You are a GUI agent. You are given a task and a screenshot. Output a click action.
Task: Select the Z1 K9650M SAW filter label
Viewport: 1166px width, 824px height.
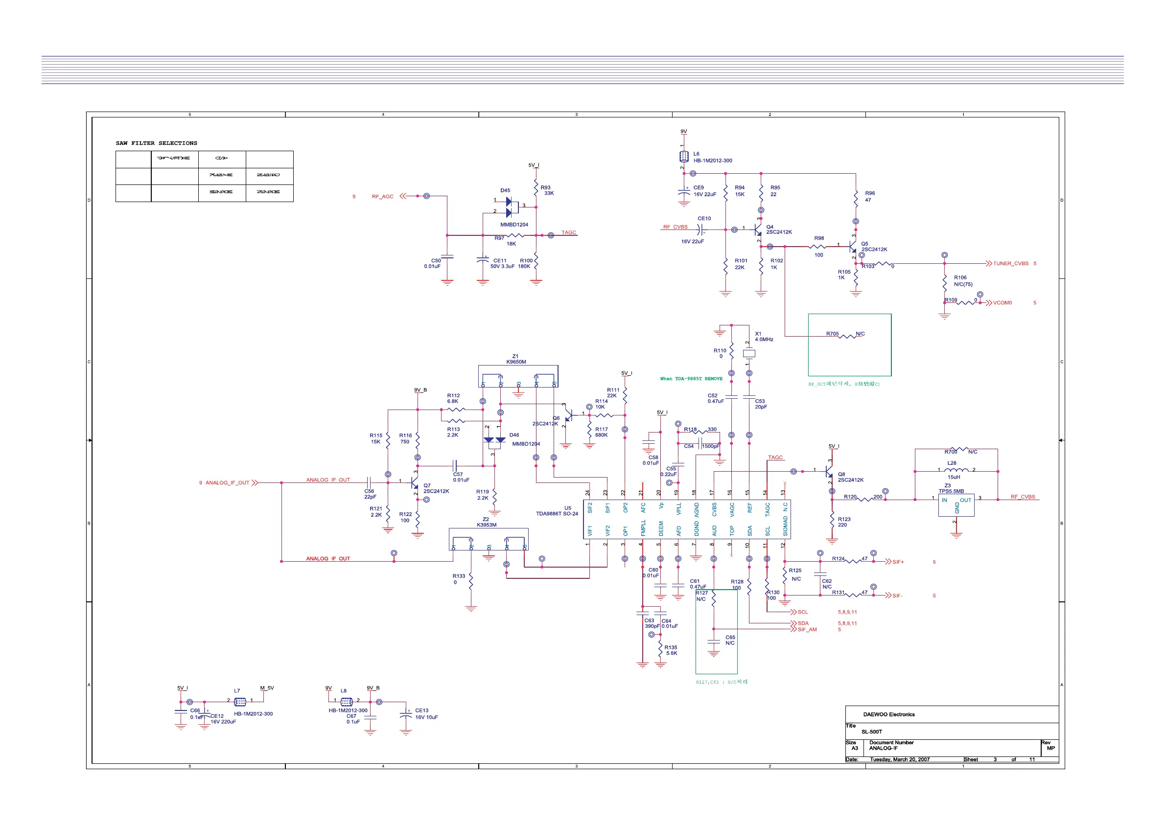pos(516,360)
